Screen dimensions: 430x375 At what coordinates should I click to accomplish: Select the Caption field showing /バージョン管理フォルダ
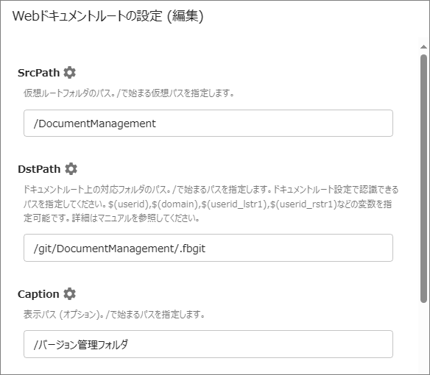pos(208,344)
